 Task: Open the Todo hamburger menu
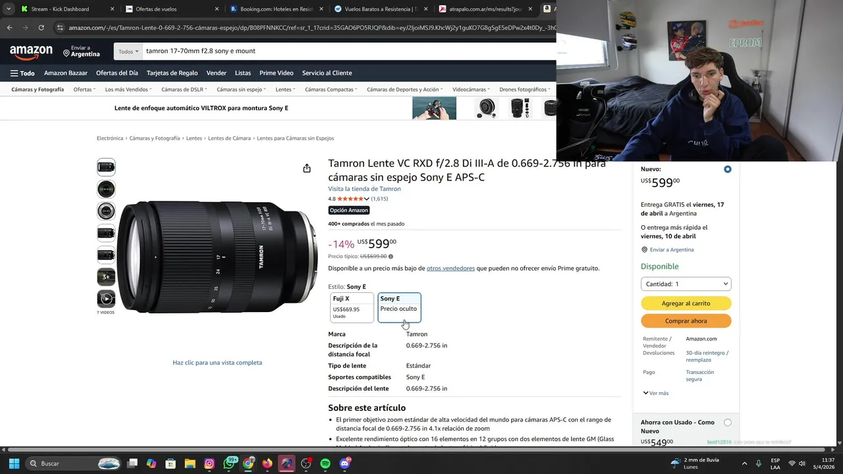[x=22, y=73]
